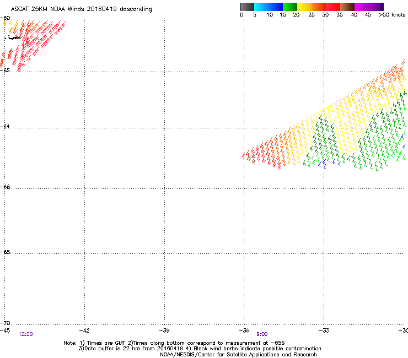Select the red 30–35 knots color bar segment
Screen dimensions: 408x358
(x=333, y=7)
